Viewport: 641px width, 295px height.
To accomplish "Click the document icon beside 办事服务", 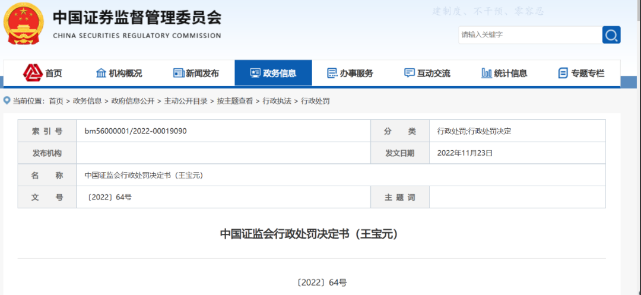I will click(332, 73).
